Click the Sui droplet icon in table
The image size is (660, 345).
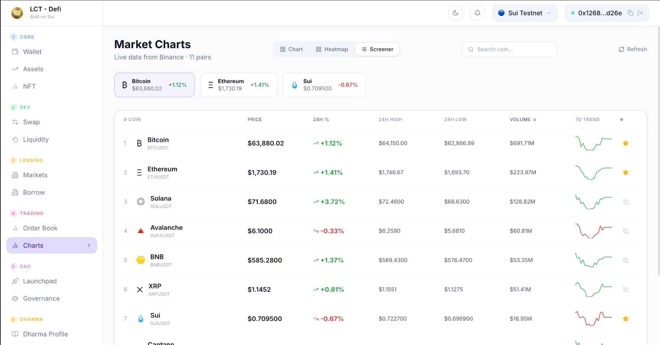(x=141, y=319)
